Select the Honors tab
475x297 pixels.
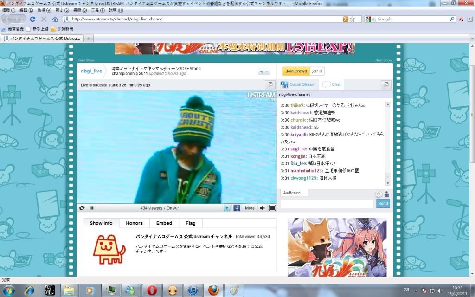click(134, 223)
